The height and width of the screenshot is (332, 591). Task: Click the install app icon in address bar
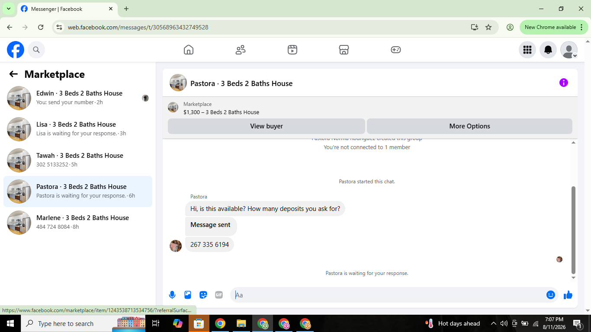475,27
